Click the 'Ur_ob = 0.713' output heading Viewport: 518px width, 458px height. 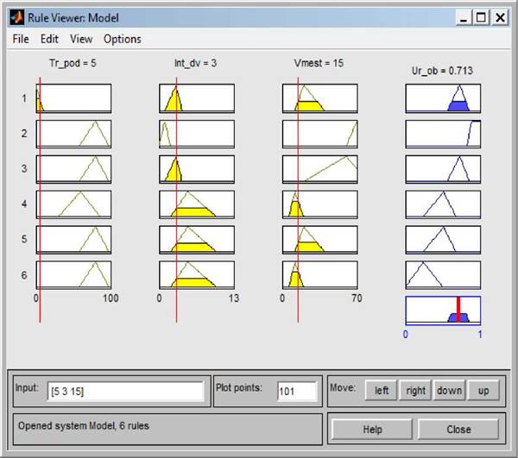point(442,71)
